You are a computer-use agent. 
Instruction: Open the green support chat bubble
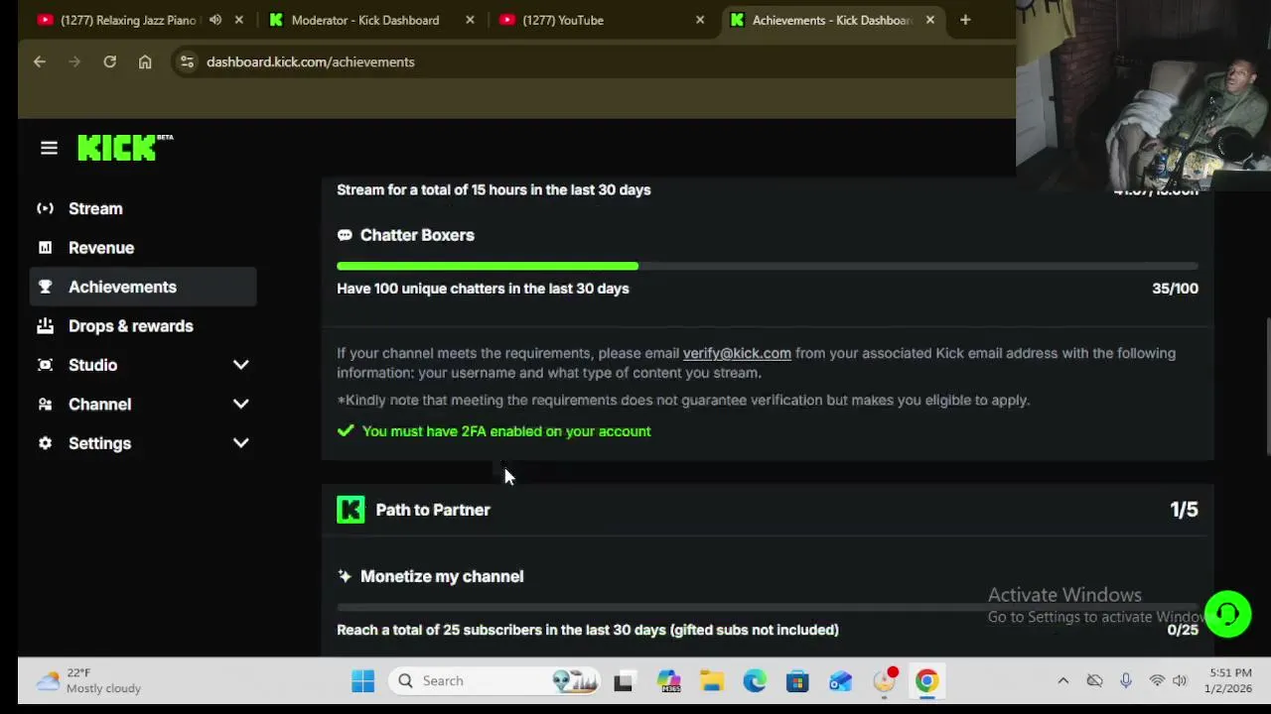[1228, 615]
